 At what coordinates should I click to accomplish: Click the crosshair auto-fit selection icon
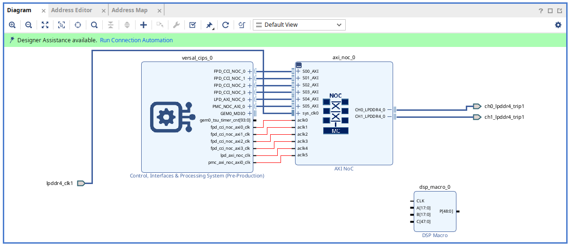coord(78,25)
